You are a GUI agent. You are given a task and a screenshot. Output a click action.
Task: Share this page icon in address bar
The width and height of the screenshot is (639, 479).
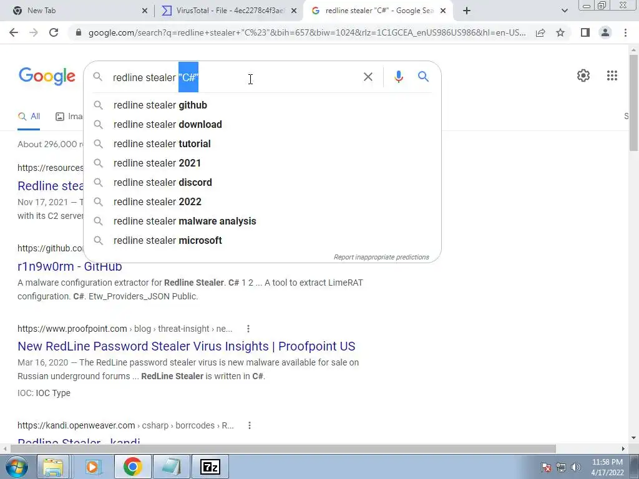[x=540, y=32]
